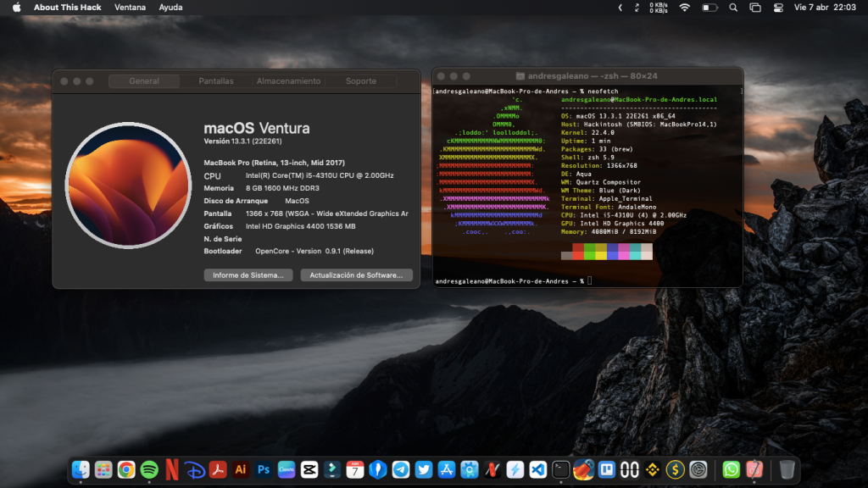This screenshot has height=488, width=868.
Task: Click the Informe de Sistema button
Action: click(248, 275)
